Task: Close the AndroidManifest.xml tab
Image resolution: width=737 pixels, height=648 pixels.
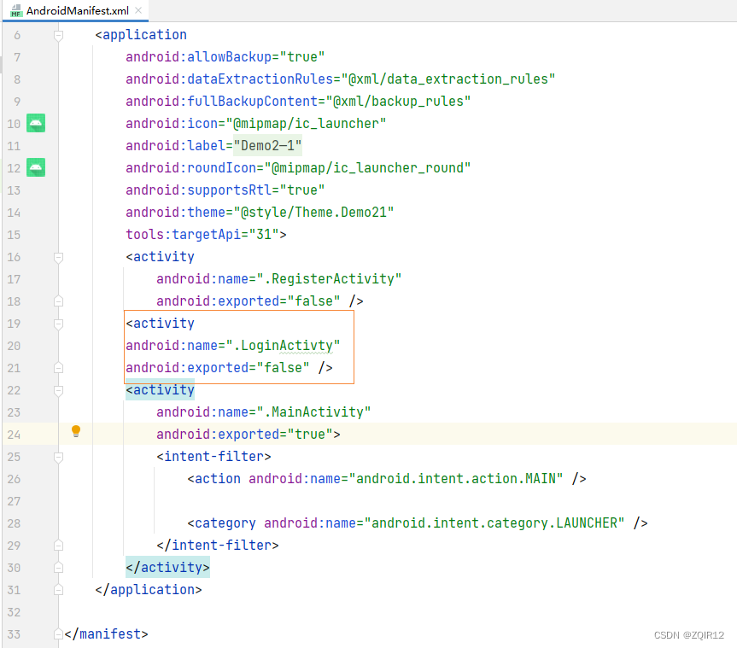Action: (x=138, y=10)
